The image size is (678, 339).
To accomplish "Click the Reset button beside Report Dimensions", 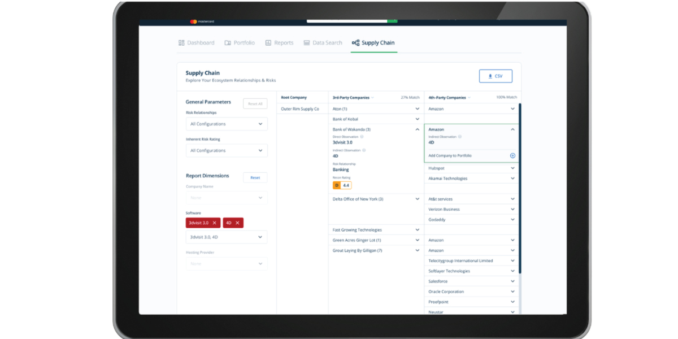I will pos(255,177).
